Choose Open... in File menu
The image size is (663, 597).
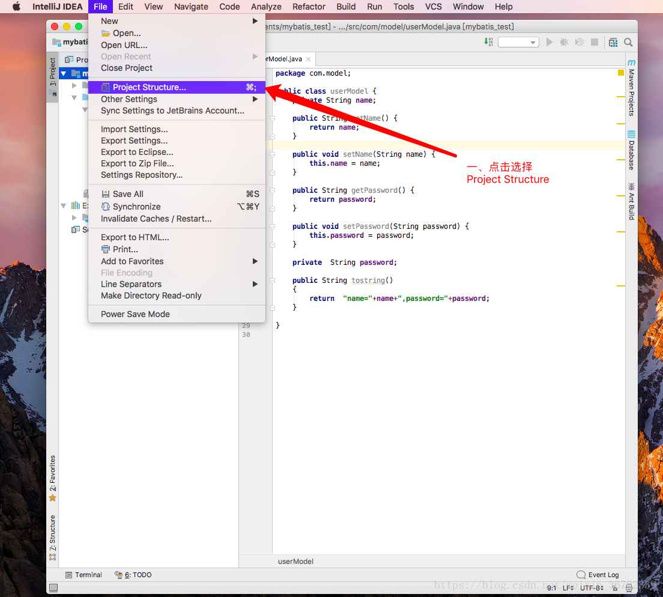tap(177, 33)
